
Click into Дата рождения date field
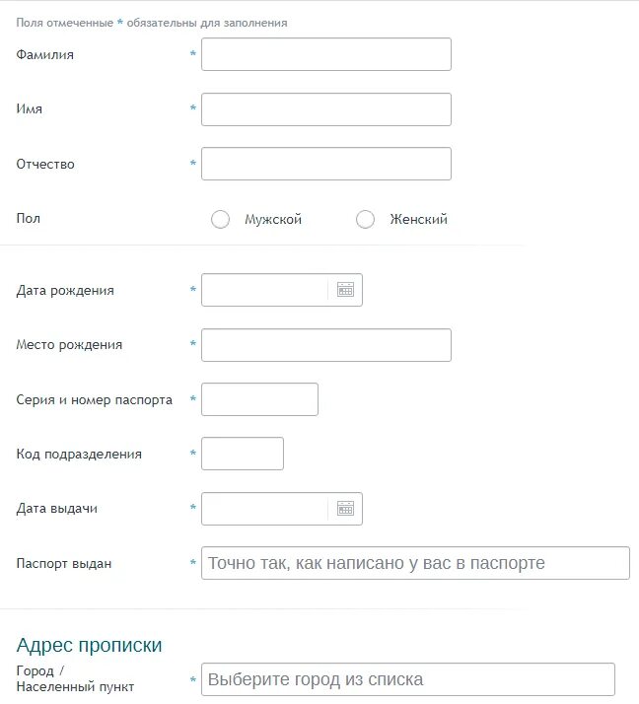coord(265,290)
